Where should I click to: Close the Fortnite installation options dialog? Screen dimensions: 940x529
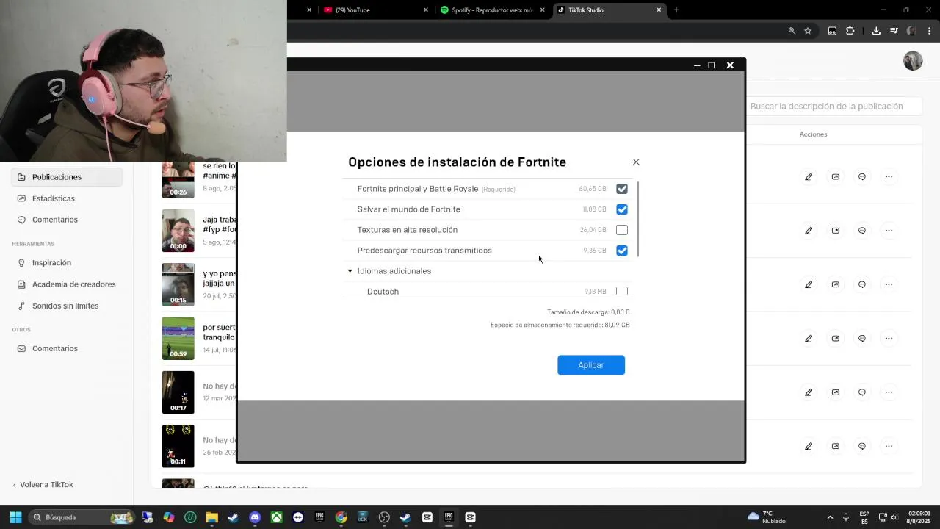pos(636,162)
